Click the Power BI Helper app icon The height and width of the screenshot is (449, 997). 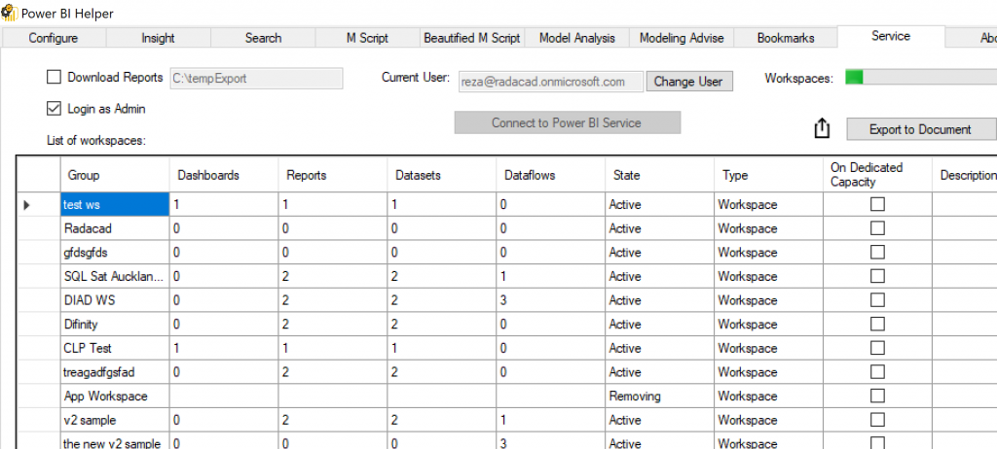tap(9, 11)
